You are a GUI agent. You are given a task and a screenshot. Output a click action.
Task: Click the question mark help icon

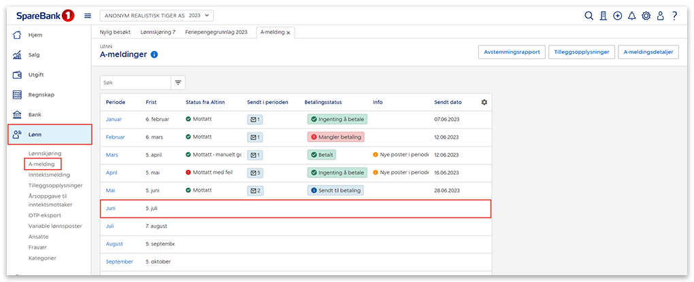[x=674, y=16]
